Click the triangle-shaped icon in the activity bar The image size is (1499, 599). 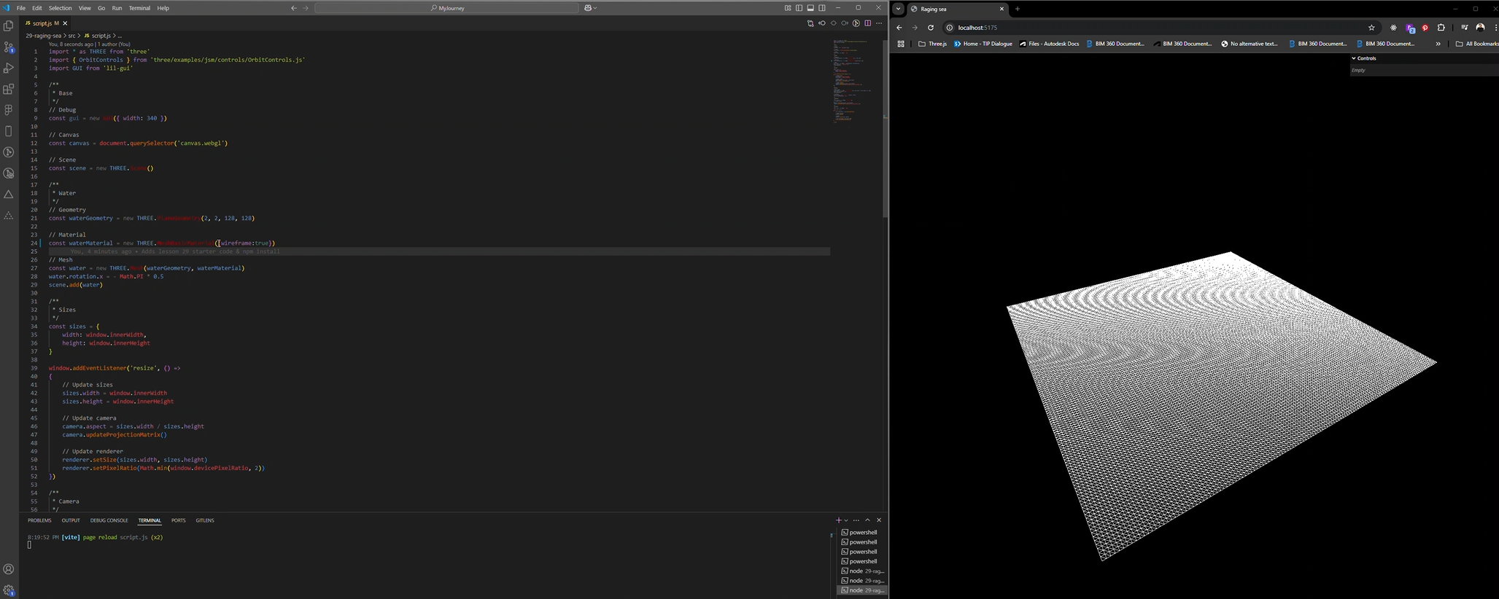pos(9,195)
